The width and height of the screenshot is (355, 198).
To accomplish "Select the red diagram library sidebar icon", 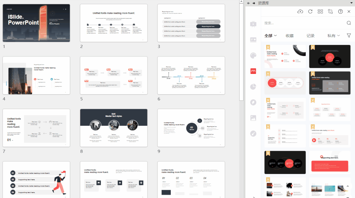I will 253,71.
